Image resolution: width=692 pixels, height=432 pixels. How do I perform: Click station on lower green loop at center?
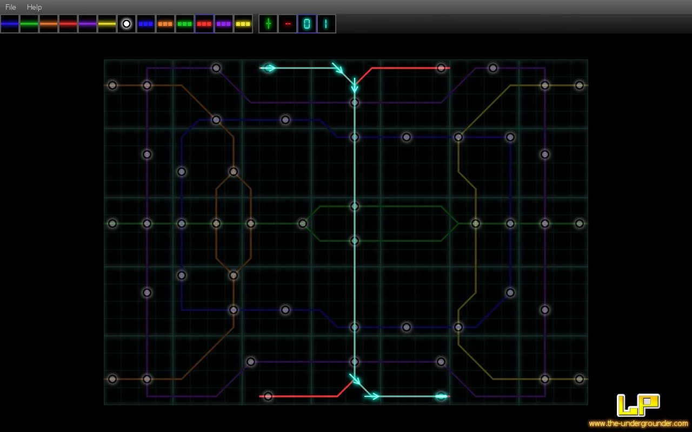[355, 241]
